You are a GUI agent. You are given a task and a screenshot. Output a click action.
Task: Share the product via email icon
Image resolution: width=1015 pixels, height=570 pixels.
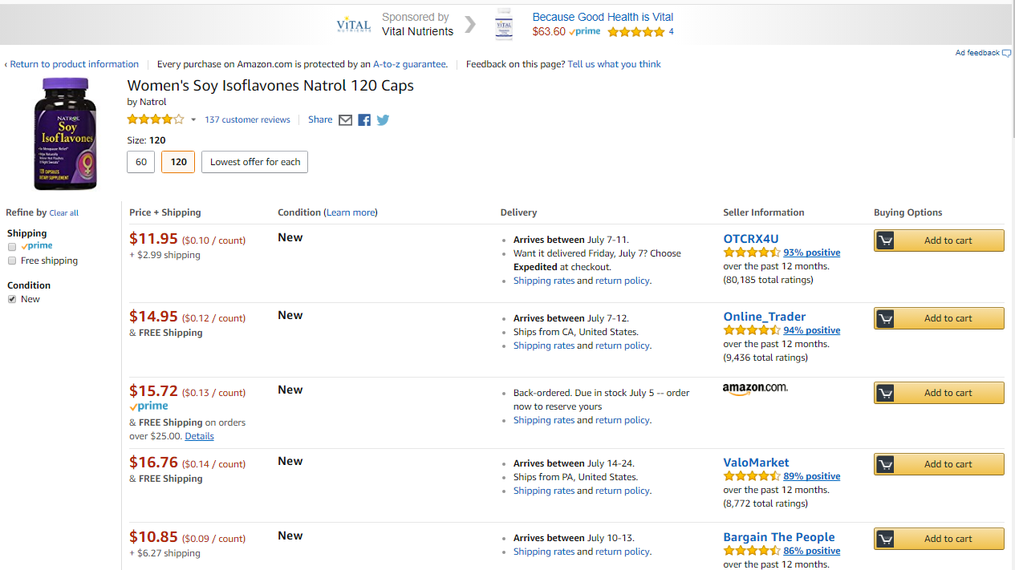pyautogui.click(x=345, y=120)
